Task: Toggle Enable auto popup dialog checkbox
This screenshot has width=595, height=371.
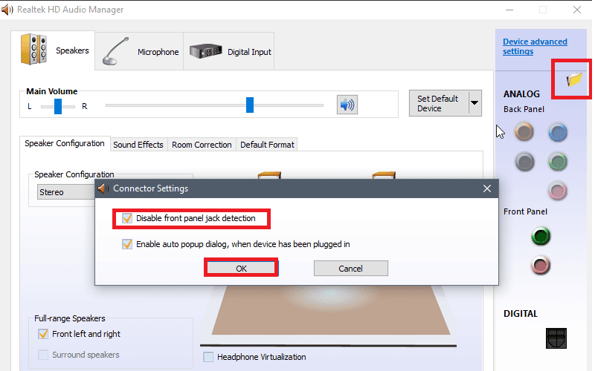Action: 126,244
